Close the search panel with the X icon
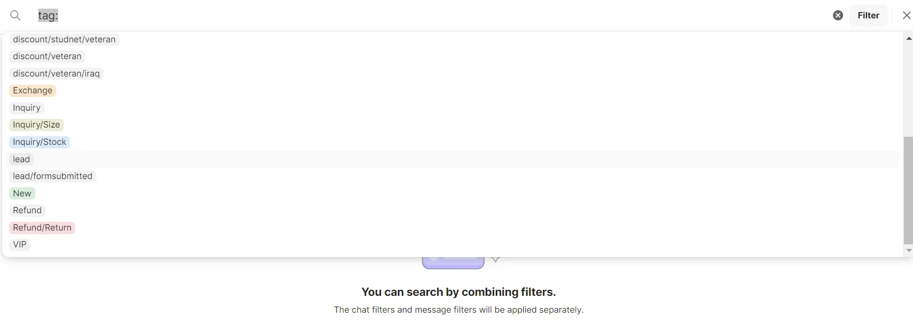The image size is (913, 328). click(x=906, y=15)
